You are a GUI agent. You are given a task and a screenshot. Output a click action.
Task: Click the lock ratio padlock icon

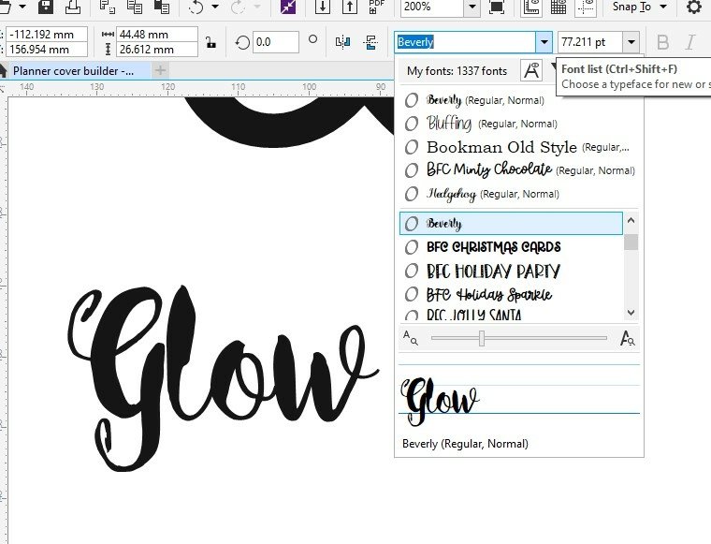[211, 42]
